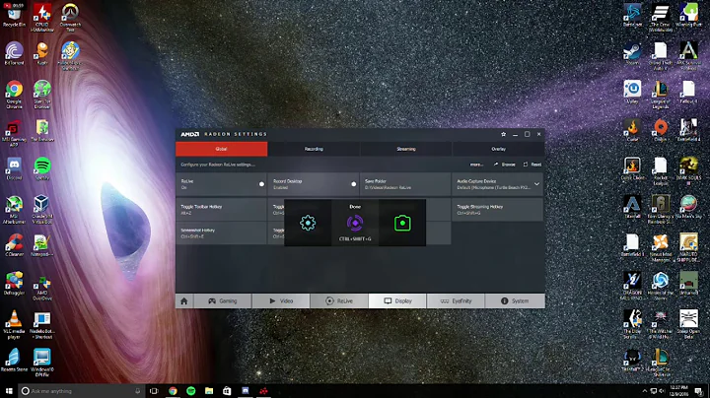Image resolution: width=710 pixels, height=398 pixels.
Task: Show hidden system tray icons
Action: tap(644, 391)
